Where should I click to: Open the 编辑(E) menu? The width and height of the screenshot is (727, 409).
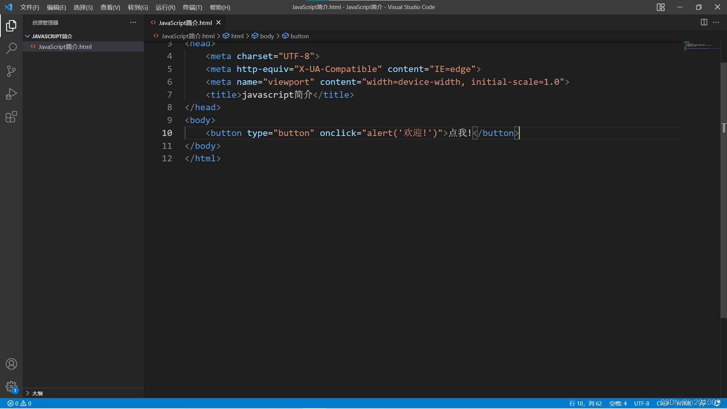56,7
